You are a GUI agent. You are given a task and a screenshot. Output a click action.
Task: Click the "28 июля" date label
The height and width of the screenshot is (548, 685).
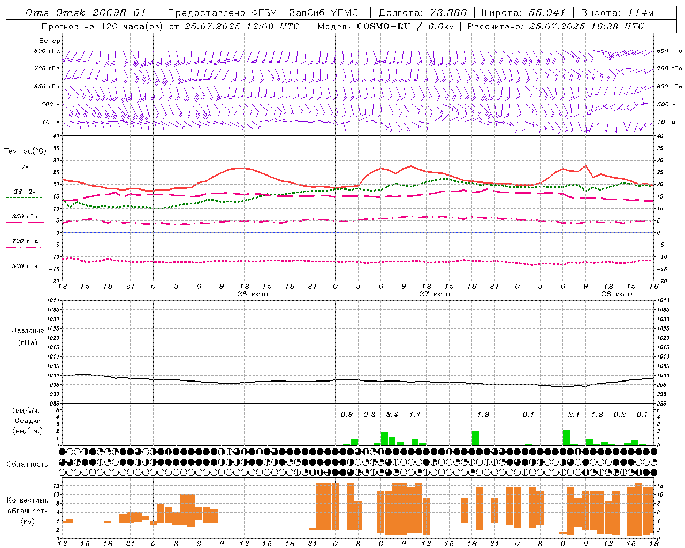point(617,294)
